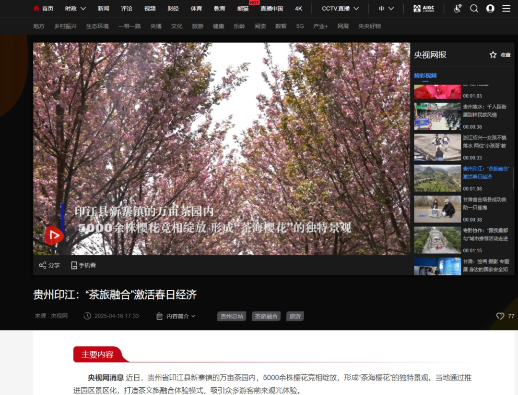The image size is (518, 395).
Task: Open the 生态环境 channel
Action: (x=97, y=26)
